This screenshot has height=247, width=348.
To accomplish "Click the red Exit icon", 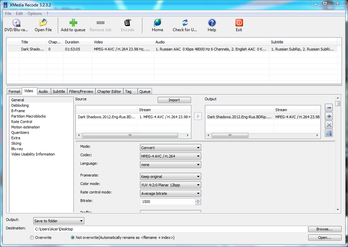I will point(239,23).
